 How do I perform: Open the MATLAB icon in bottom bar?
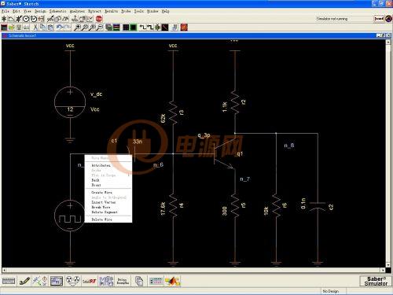(173, 282)
